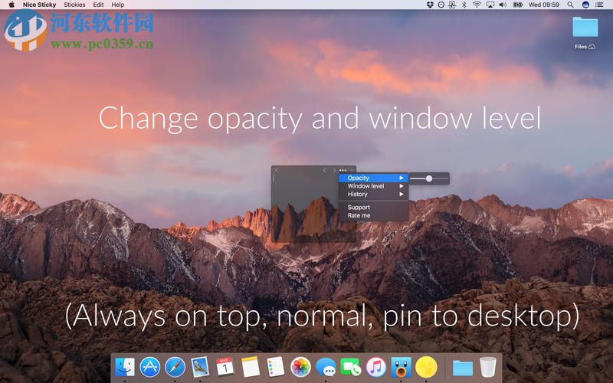Go to previous note with left chevron
This screenshot has height=383, width=613.
point(324,170)
